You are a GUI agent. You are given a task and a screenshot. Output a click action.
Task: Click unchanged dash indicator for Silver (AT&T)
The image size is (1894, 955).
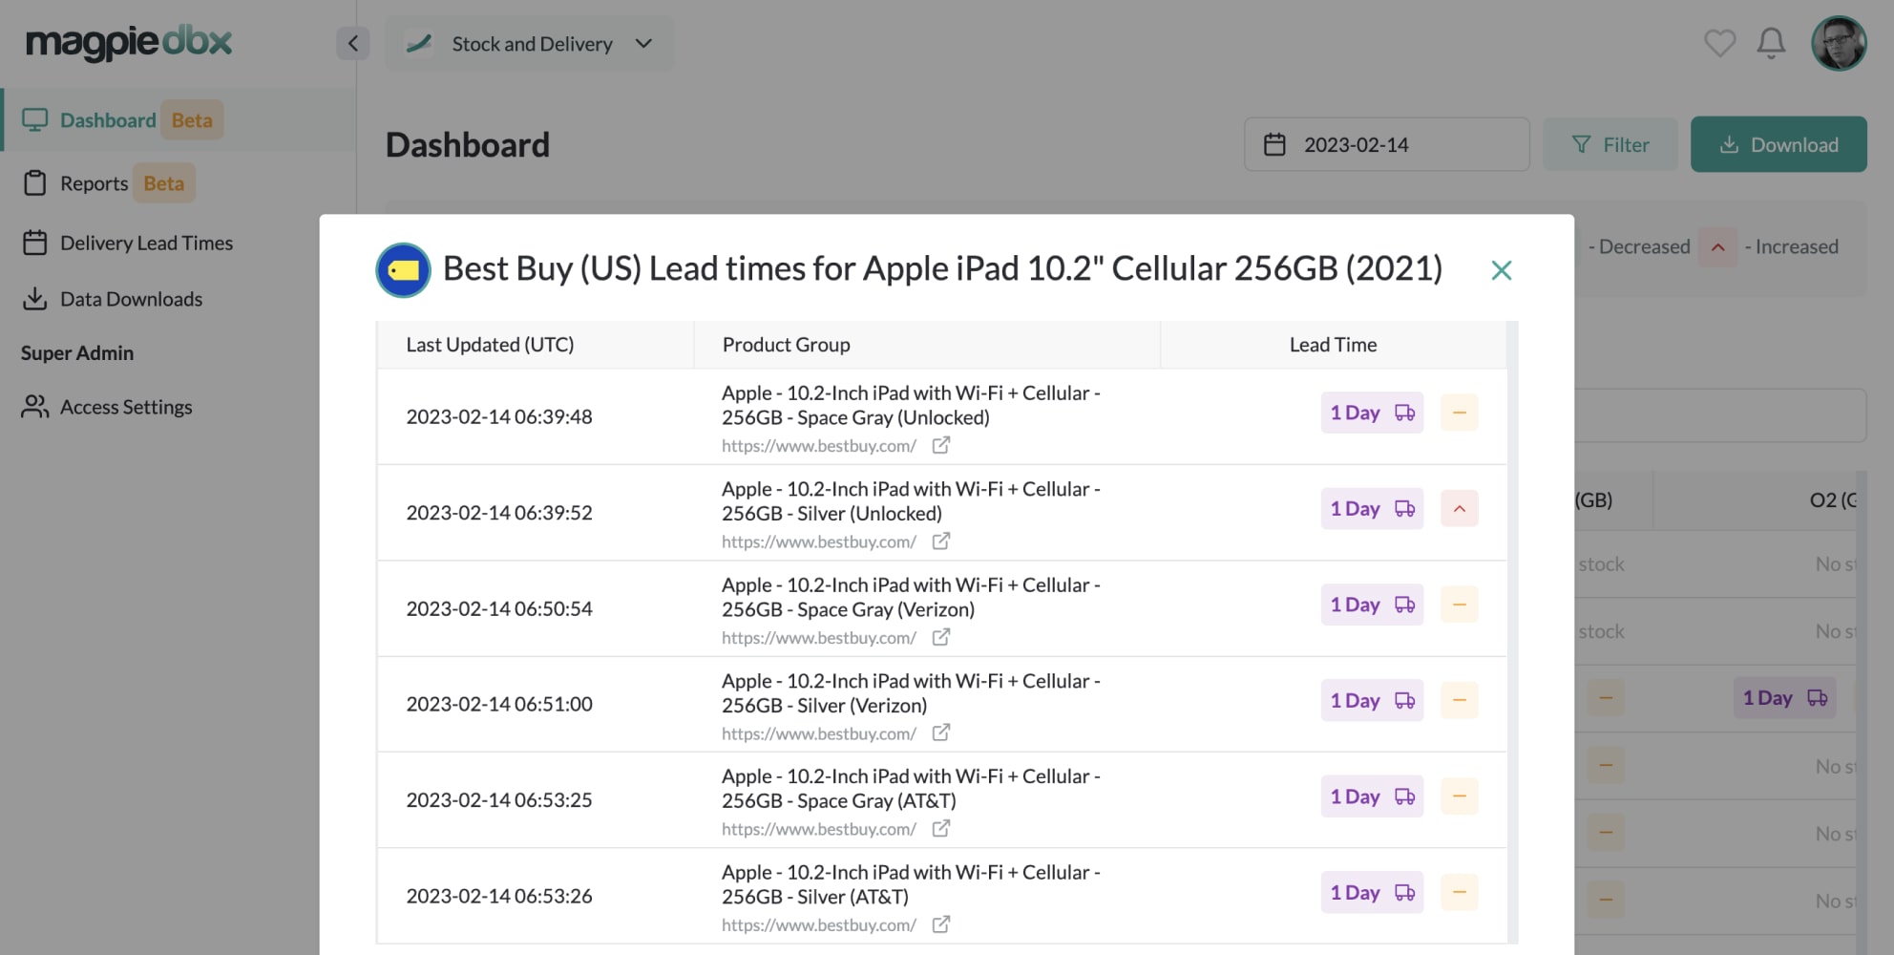pyautogui.click(x=1459, y=892)
